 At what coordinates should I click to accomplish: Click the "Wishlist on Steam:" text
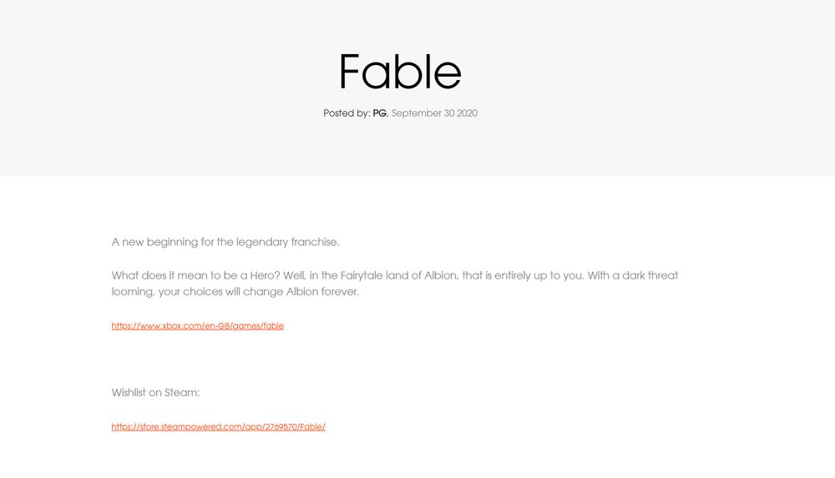156,393
